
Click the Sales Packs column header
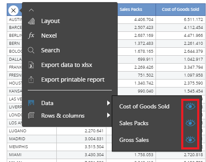131,9
